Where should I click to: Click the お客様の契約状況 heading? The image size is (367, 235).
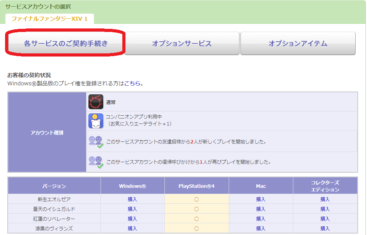[x=29, y=75]
